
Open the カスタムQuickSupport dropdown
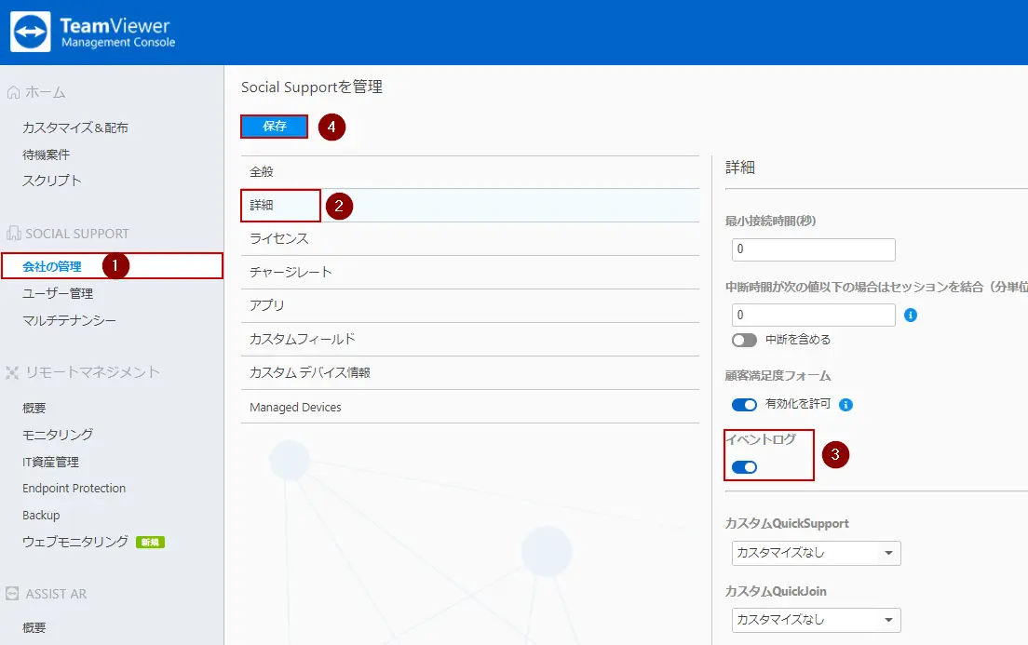(x=817, y=553)
